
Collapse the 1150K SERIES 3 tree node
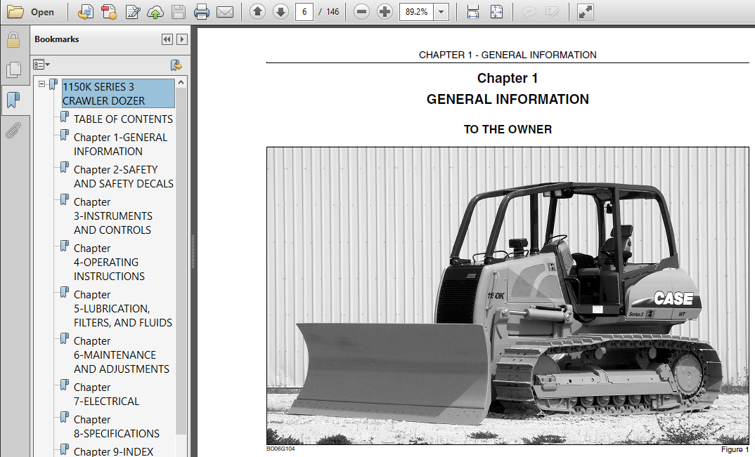(x=42, y=84)
